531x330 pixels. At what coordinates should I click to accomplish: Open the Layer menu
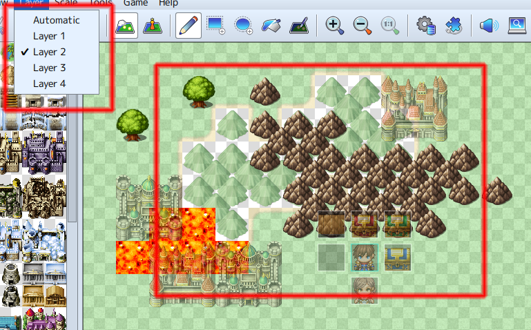click(32, 3)
